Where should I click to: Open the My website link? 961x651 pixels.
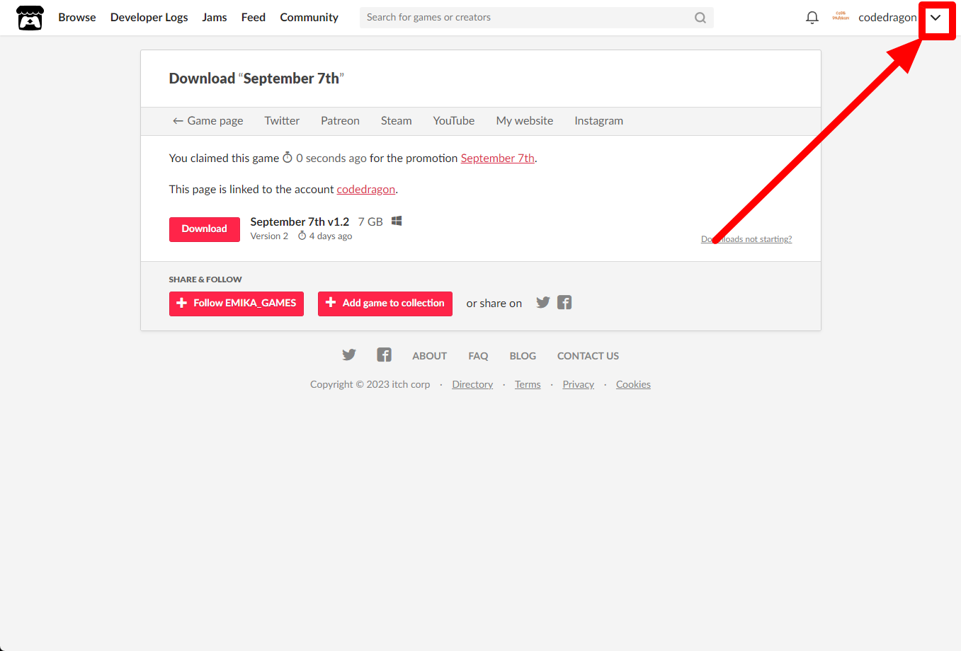525,121
